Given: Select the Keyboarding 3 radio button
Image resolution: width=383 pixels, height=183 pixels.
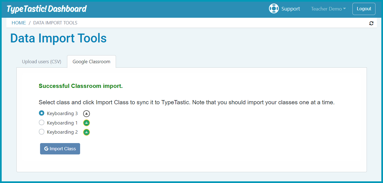Looking at the screenshot, I should [41, 113].
